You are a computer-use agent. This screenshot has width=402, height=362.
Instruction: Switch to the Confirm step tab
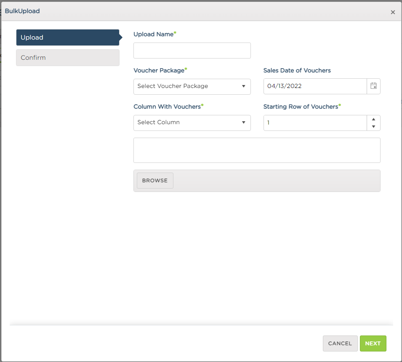point(68,58)
